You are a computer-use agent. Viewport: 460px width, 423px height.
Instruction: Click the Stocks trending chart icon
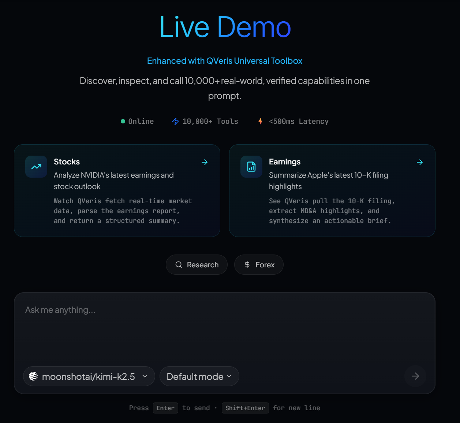pos(36,167)
